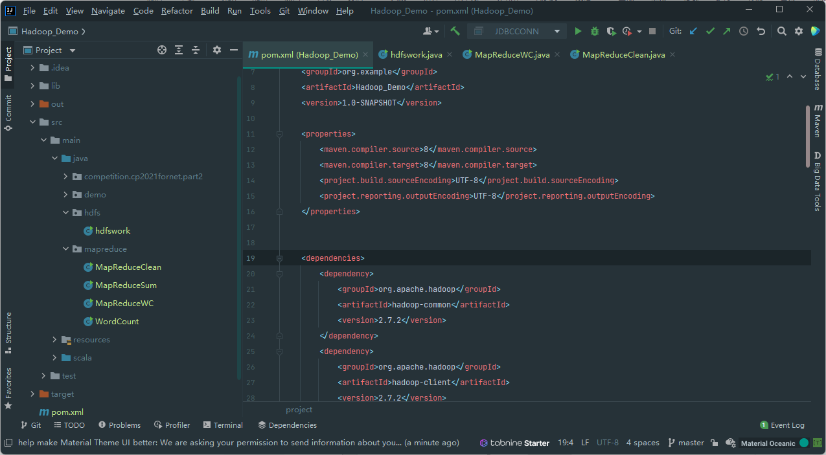Open the Event Log
This screenshot has height=455, width=826.
click(x=783, y=425)
